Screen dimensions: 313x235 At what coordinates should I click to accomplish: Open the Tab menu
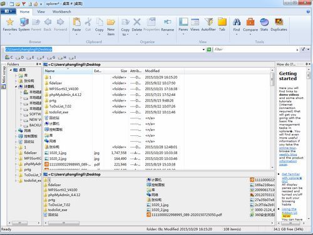pos(222,25)
